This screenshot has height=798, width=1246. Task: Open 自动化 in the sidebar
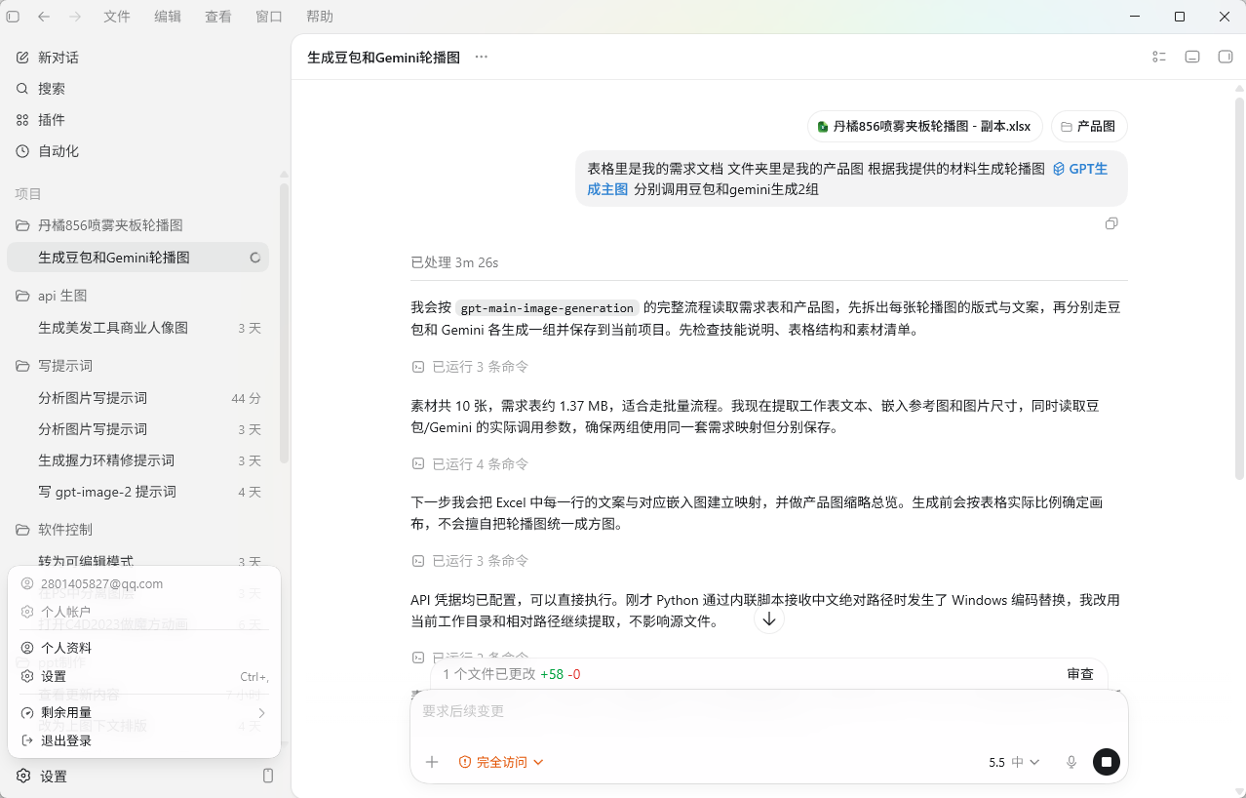pos(137,151)
